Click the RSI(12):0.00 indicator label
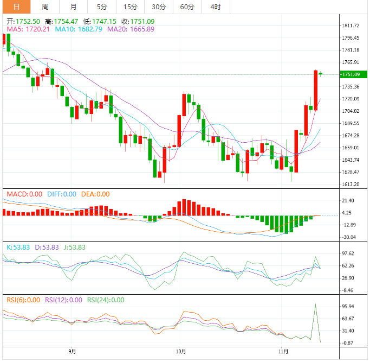Screen dimensions: 370x362 pyautogui.click(x=63, y=300)
